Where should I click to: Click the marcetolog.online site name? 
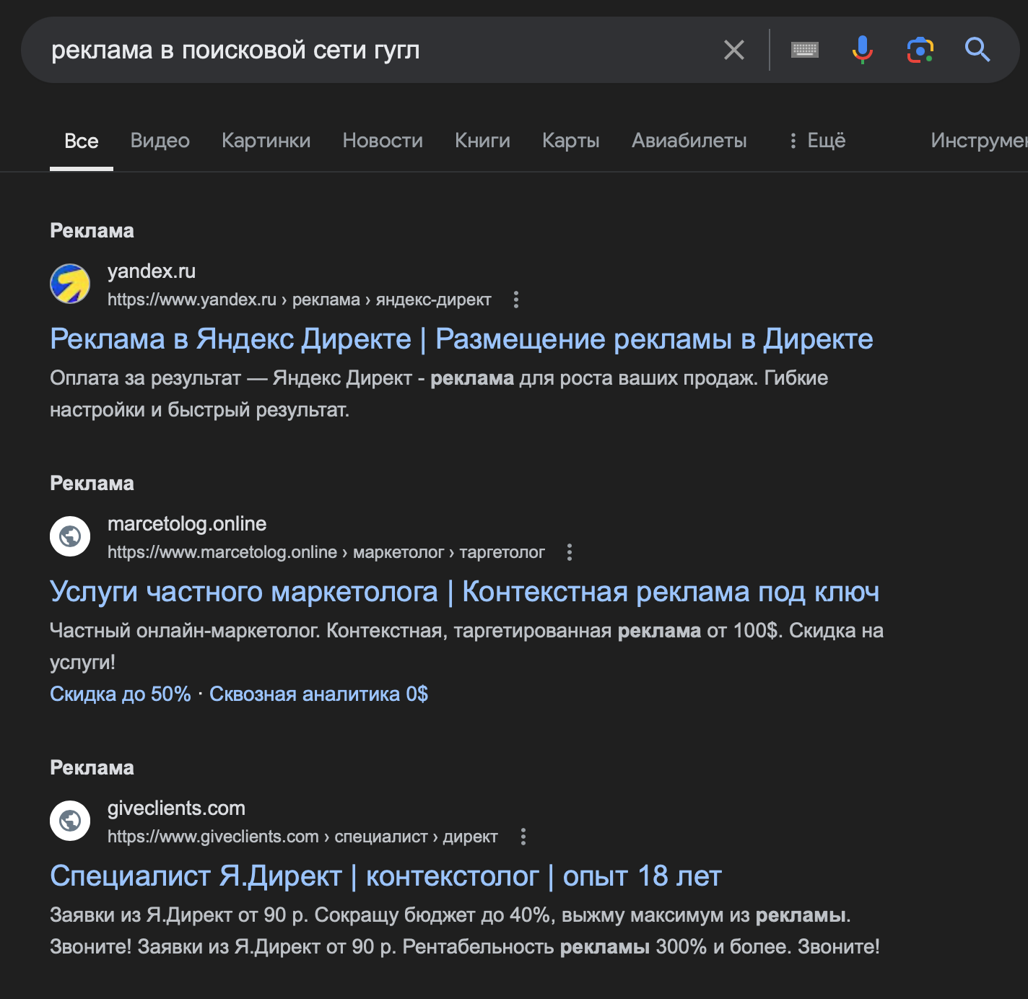coord(187,524)
